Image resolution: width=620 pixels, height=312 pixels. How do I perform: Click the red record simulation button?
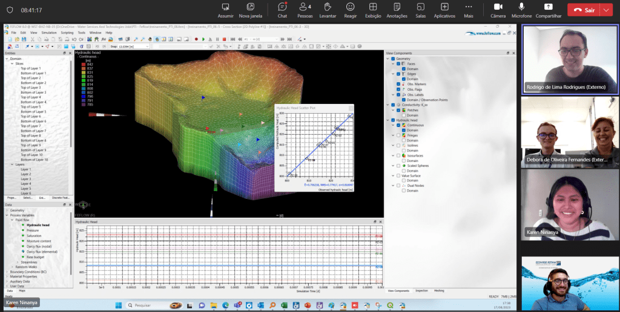pos(196,39)
